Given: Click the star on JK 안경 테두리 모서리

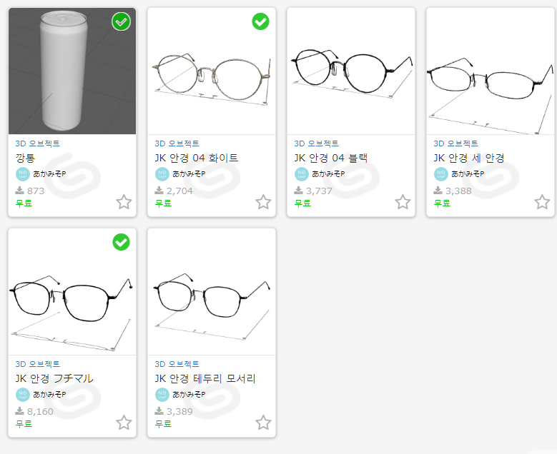Looking at the screenshot, I should [263, 423].
